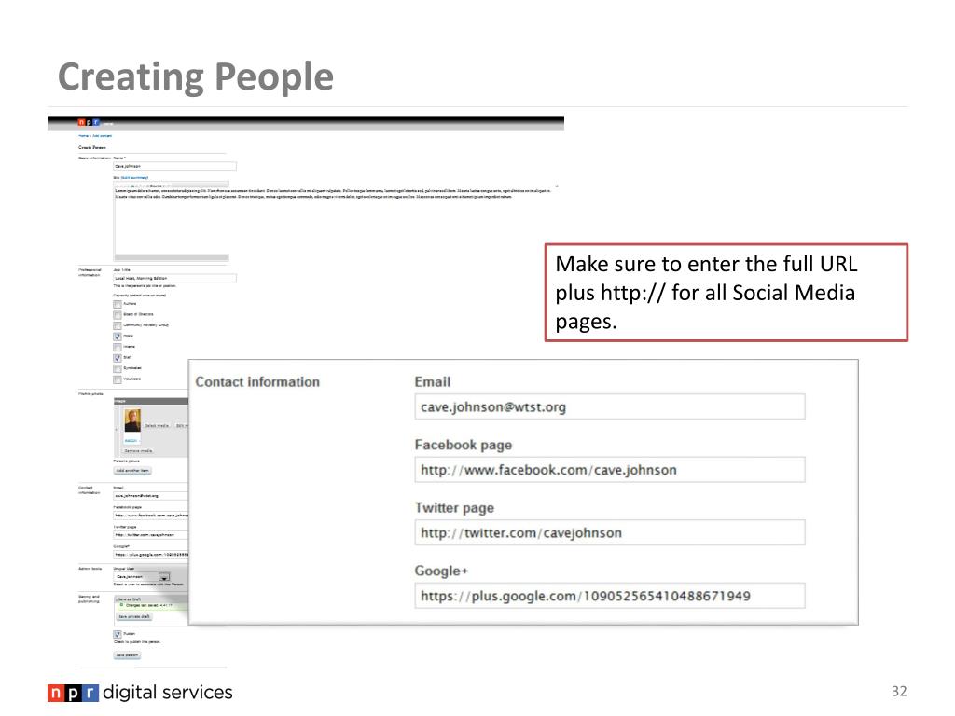Click the Job Title field in the small form
The image size is (955, 716).
pos(174,278)
